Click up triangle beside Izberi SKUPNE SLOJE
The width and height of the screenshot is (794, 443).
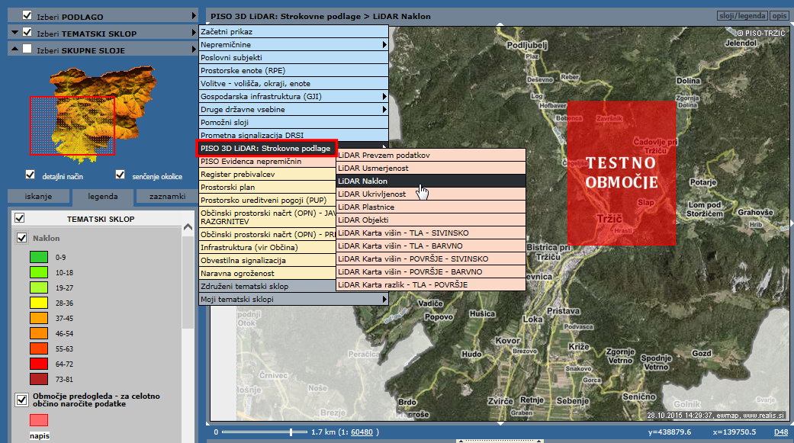(14, 49)
